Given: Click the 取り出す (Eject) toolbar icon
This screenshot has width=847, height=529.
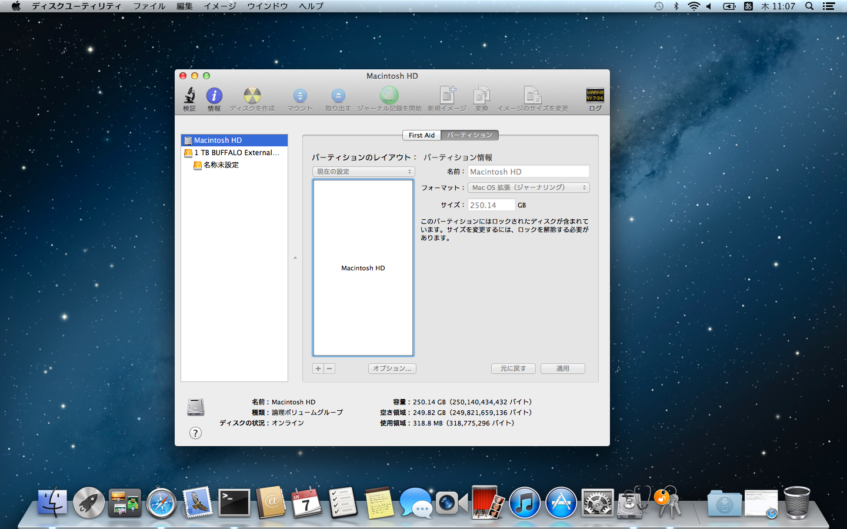Looking at the screenshot, I should click(x=338, y=96).
